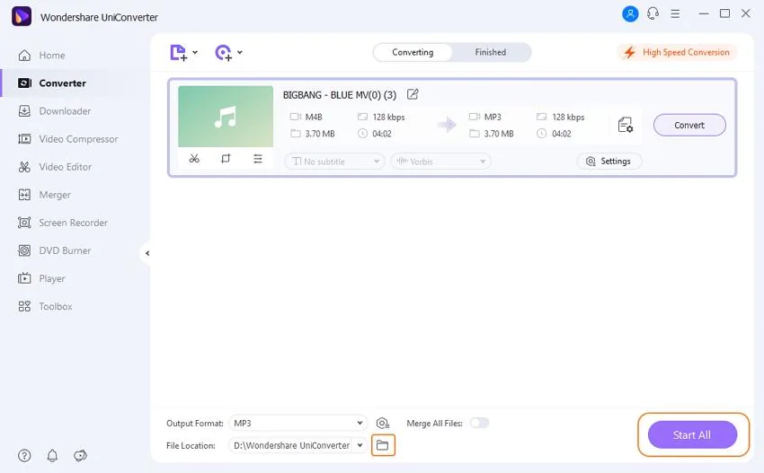Maximize the UniConverter window

point(725,13)
